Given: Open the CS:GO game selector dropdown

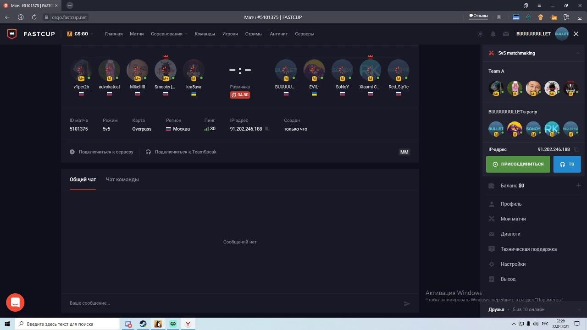Looking at the screenshot, I should [x=80, y=34].
